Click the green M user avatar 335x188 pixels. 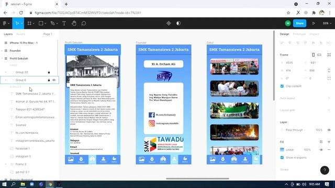pos(288,23)
